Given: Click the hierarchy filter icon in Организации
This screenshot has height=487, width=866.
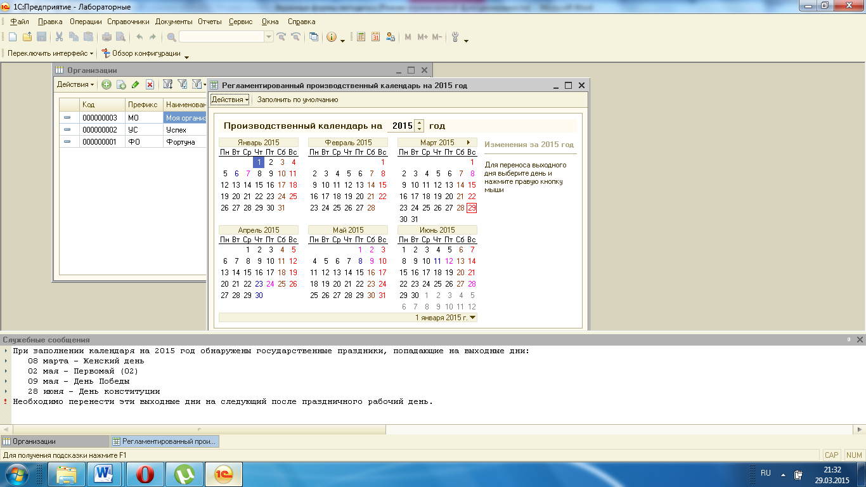Looking at the screenshot, I should tap(168, 84).
